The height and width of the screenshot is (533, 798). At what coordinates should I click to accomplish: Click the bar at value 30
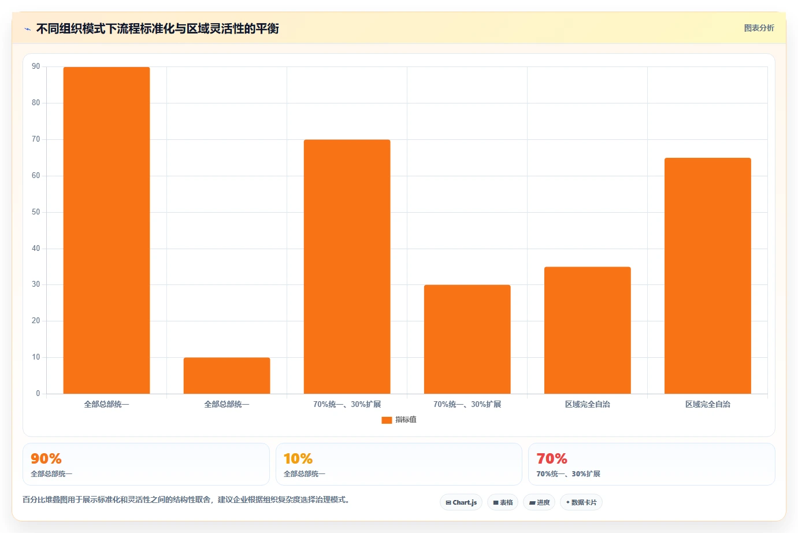(x=467, y=339)
